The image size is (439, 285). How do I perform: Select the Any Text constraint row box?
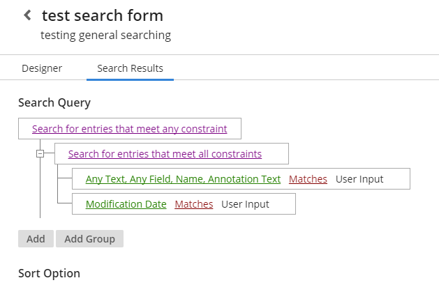(x=241, y=179)
